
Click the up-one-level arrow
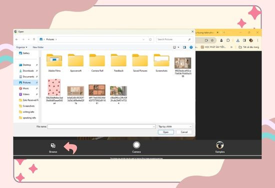tap(34, 40)
